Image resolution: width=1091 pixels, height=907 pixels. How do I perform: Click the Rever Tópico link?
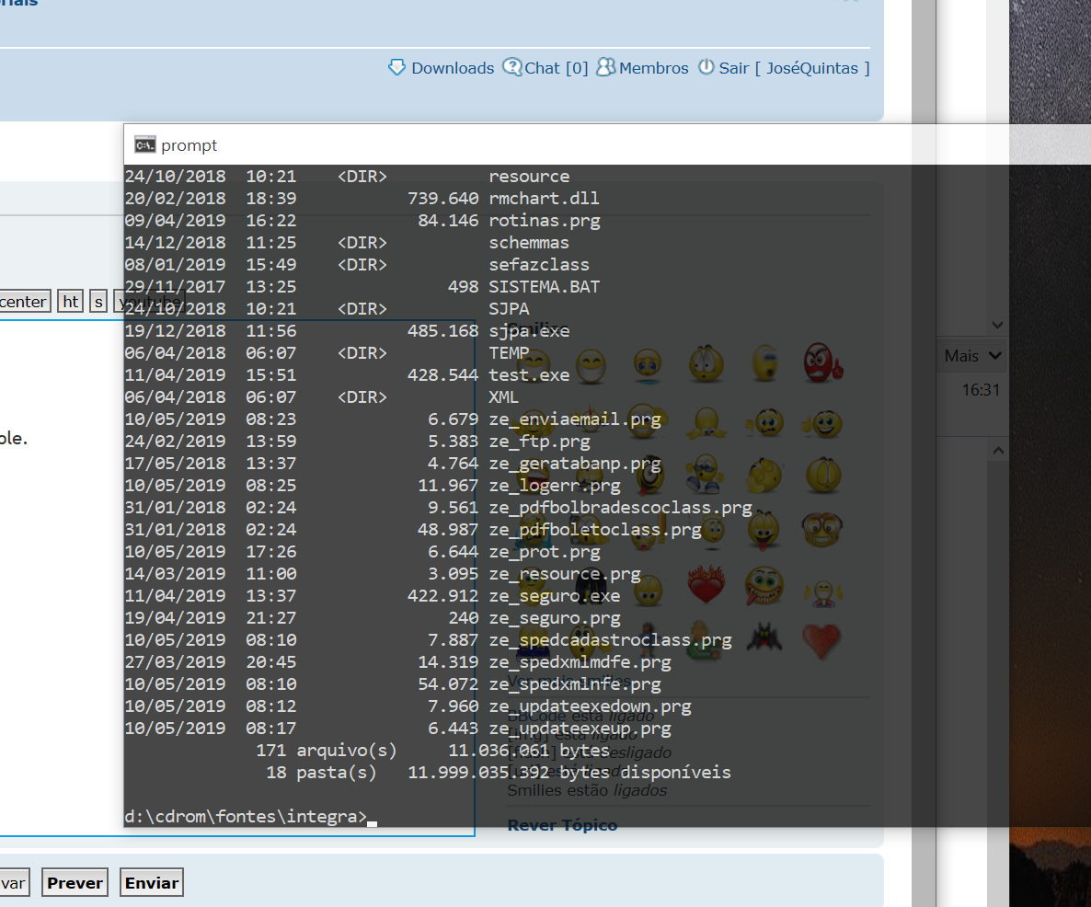[562, 825]
